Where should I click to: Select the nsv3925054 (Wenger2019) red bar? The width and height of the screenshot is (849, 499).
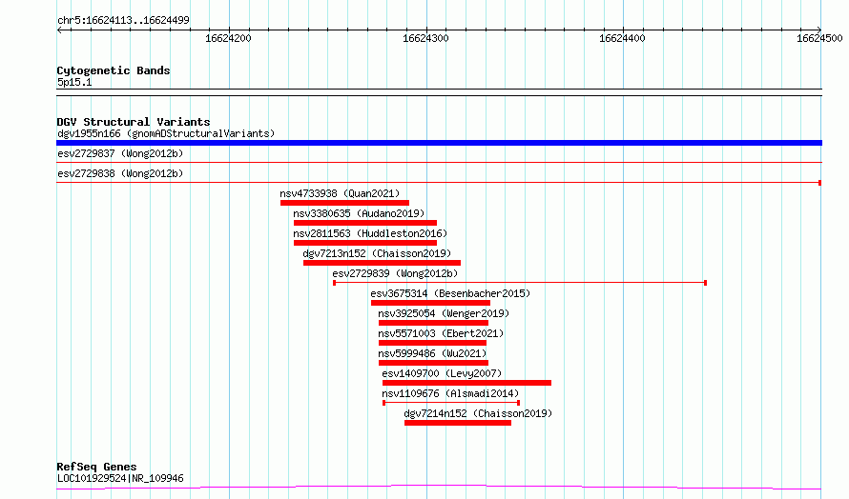pos(433,323)
